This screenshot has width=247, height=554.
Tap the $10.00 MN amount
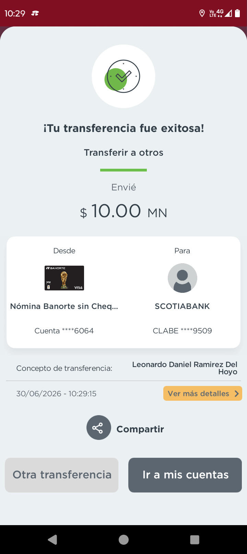tap(123, 211)
